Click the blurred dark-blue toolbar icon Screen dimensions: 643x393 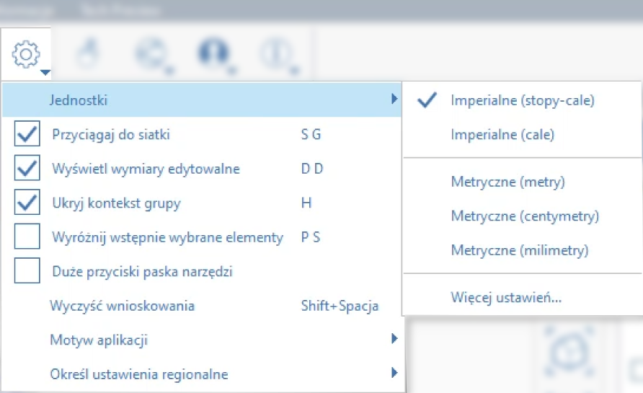[213, 53]
